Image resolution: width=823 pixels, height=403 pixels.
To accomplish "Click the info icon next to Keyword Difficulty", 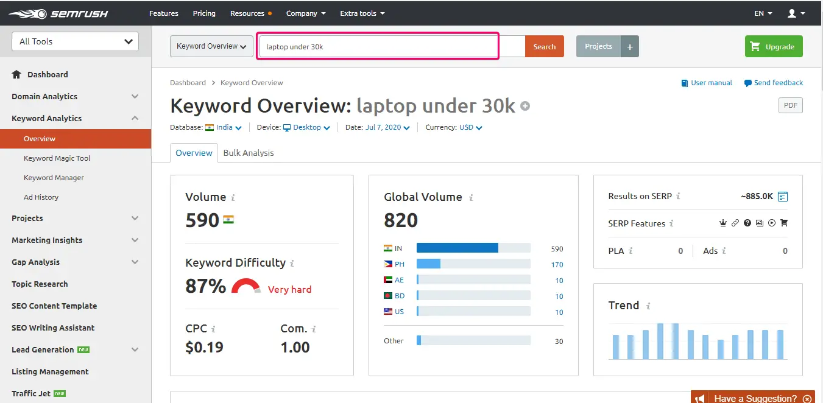I will 292,264.
